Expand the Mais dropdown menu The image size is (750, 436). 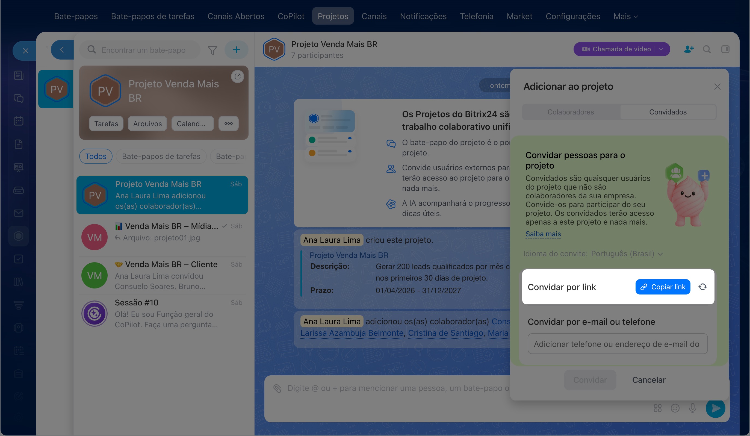pyautogui.click(x=626, y=16)
